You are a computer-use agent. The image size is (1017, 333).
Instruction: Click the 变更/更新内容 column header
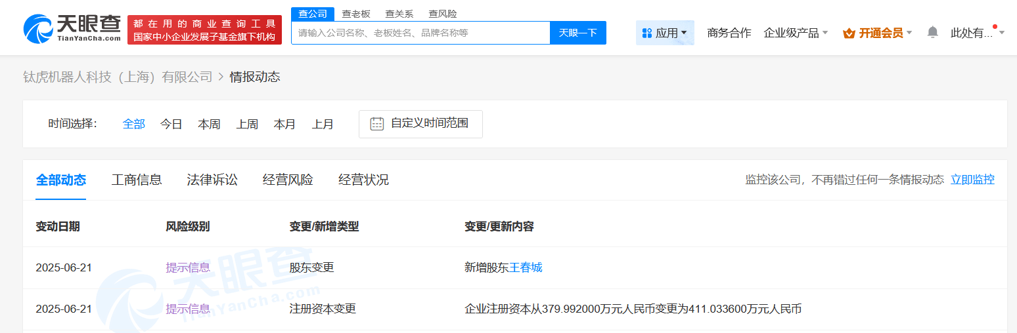(x=499, y=227)
